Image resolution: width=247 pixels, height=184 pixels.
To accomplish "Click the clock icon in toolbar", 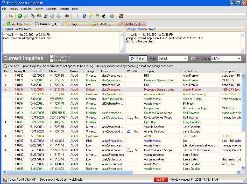I will click(x=52, y=16).
